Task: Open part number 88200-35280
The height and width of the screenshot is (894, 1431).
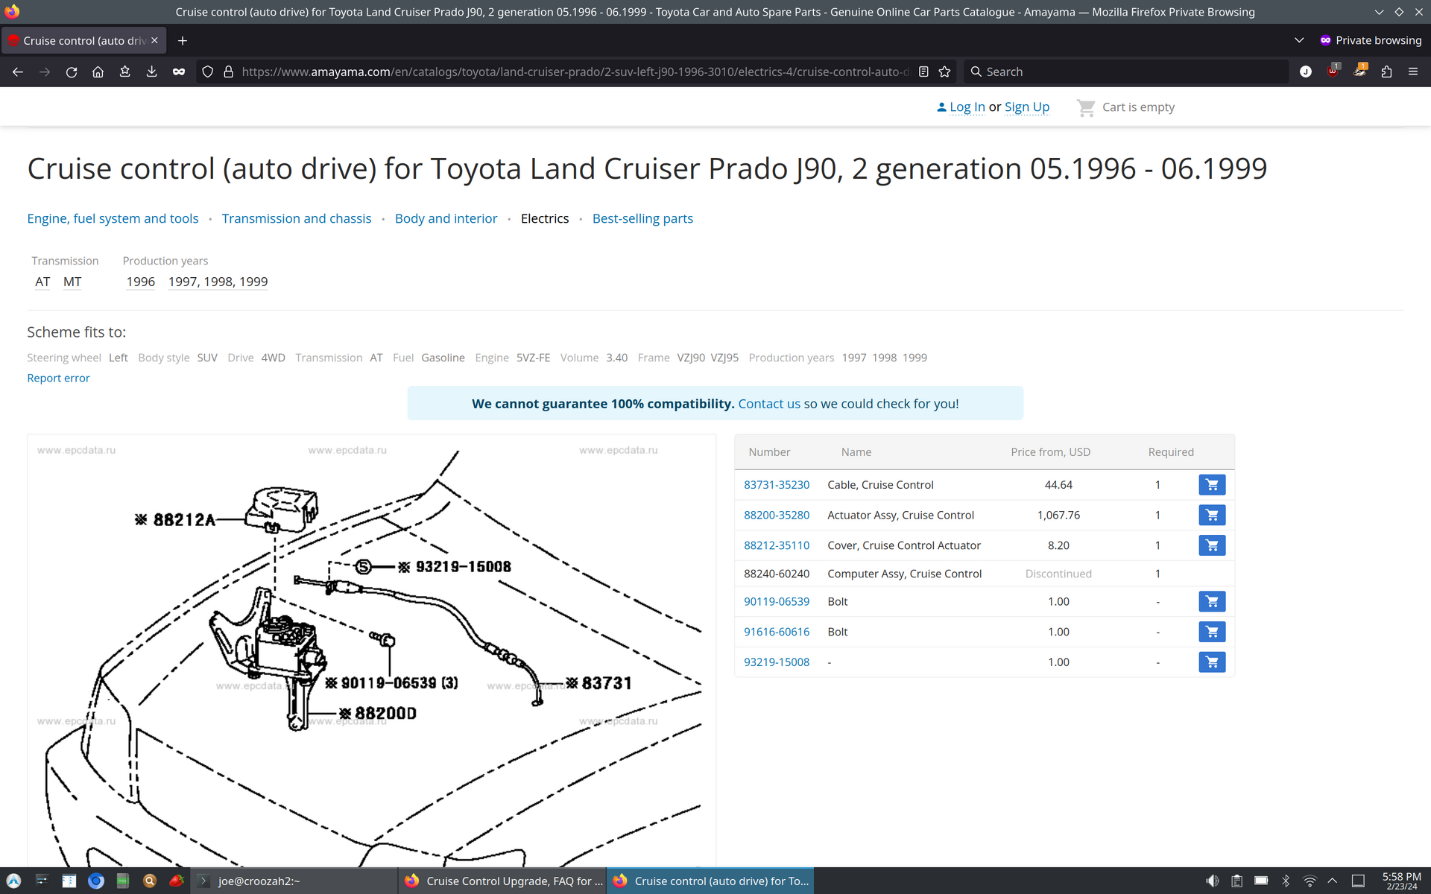Action: click(x=776, y=515)
